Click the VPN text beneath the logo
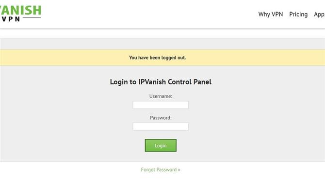 11,19
